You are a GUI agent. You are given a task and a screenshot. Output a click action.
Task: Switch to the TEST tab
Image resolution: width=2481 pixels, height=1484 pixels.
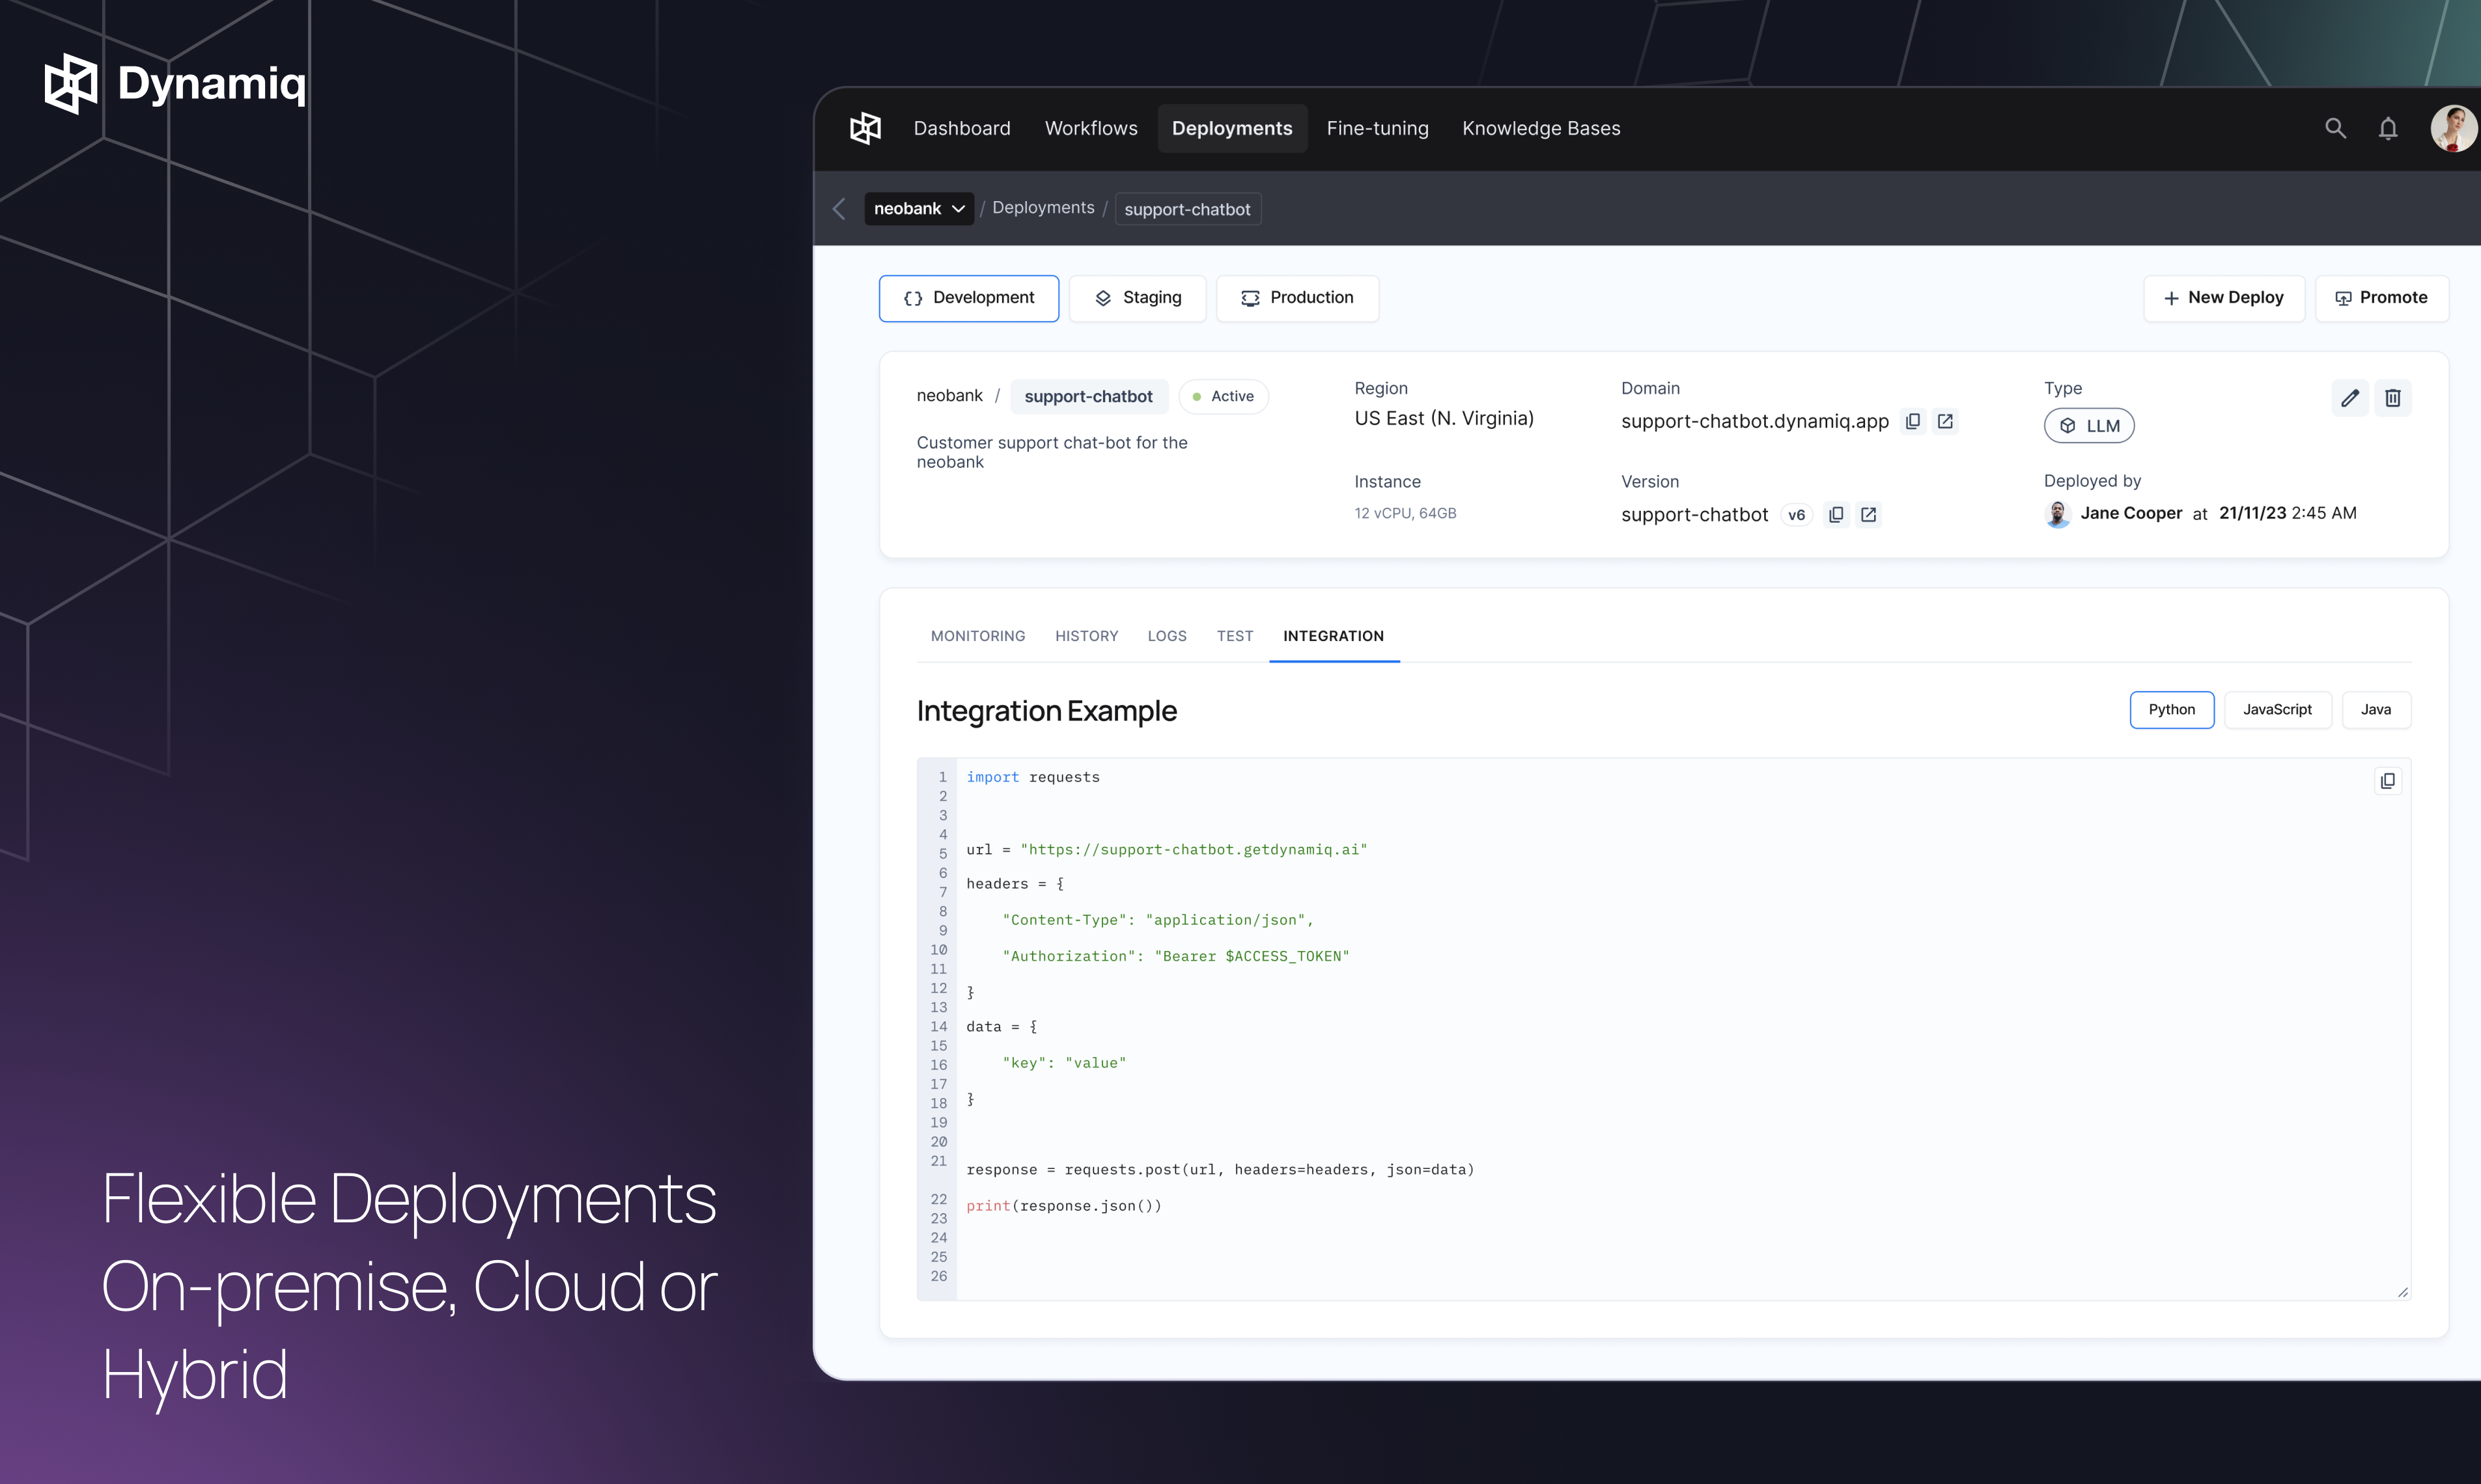[1235, 636]
